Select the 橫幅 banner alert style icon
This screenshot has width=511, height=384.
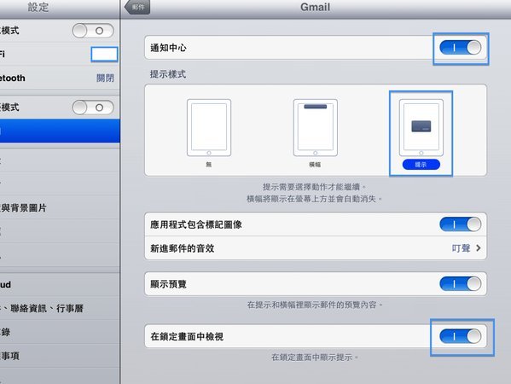point(315,128)
